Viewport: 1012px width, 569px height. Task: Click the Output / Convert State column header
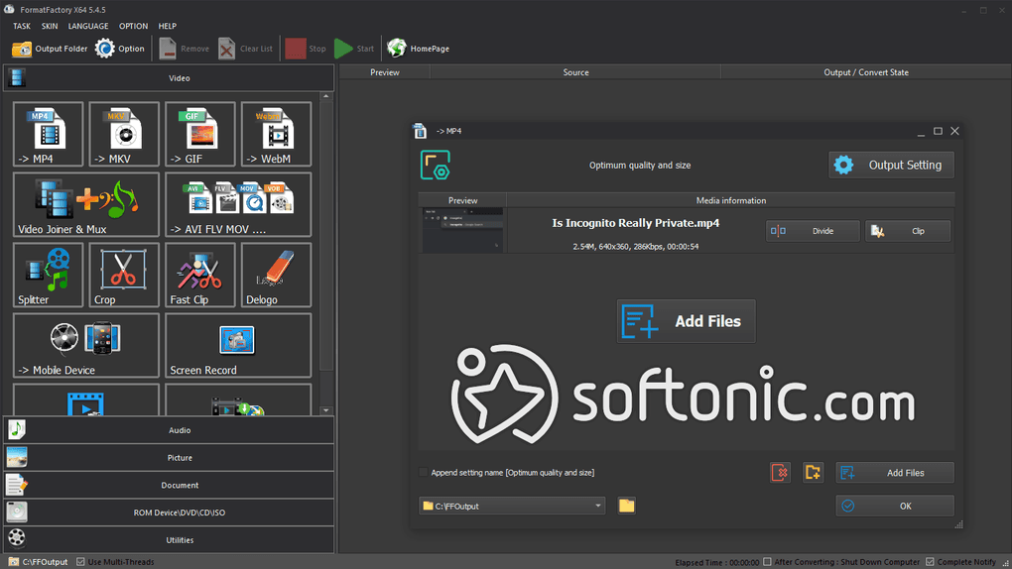coord(865,72)
